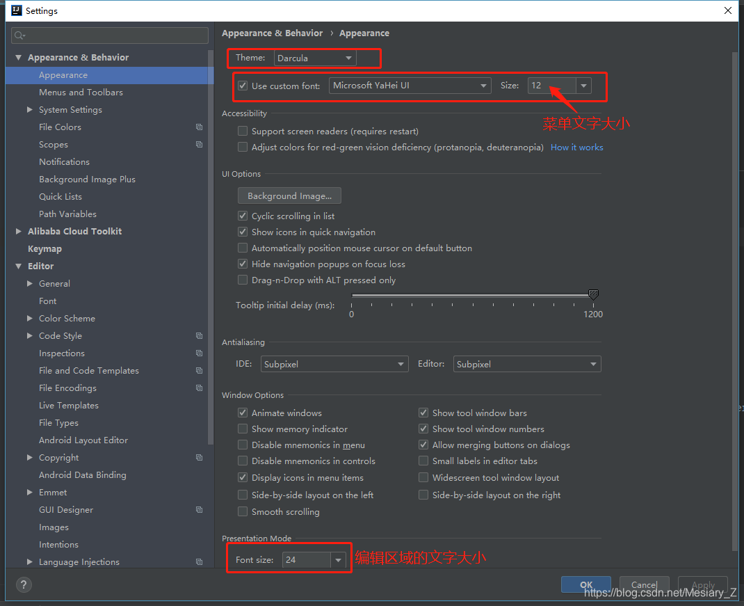Click the settings search input field

point(110,35)
